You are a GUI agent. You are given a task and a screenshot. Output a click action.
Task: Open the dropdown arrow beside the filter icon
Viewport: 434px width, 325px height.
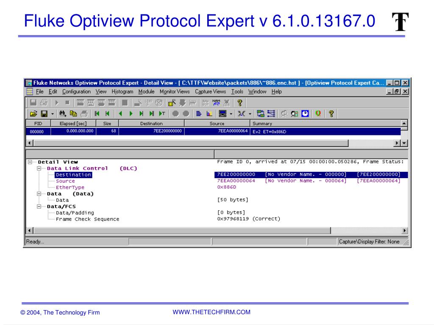(x=250, y=114)
